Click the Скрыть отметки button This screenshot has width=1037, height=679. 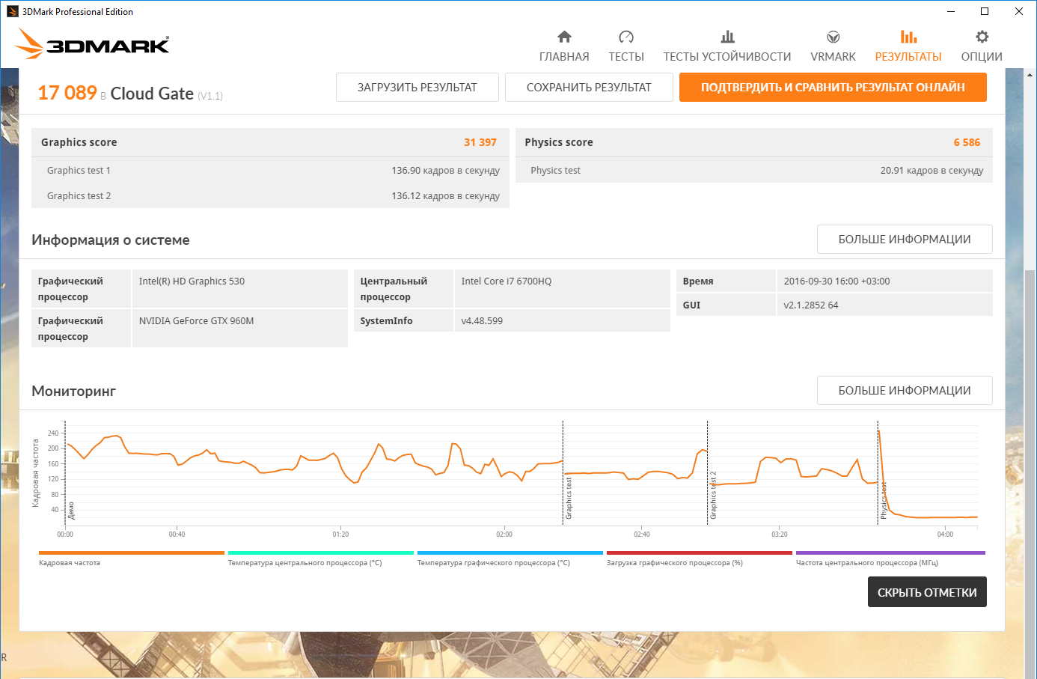[927, 592]
